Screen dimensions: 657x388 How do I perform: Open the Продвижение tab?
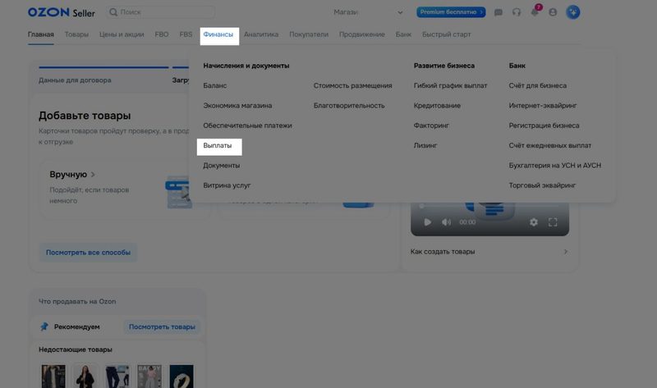(x=362, y=34)
